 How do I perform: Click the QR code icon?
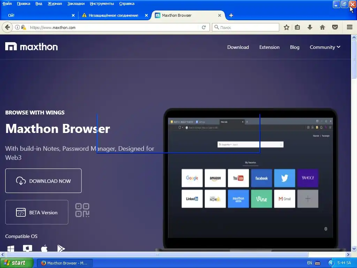82,210
